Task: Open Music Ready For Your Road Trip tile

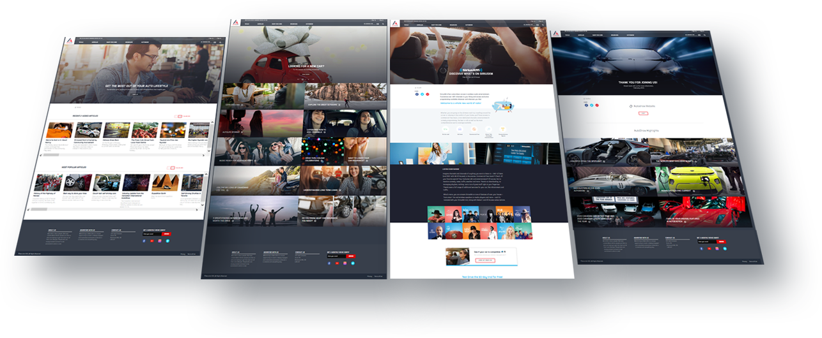Action: 259,152
